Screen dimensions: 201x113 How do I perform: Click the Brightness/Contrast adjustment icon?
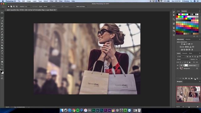point(182,44)
